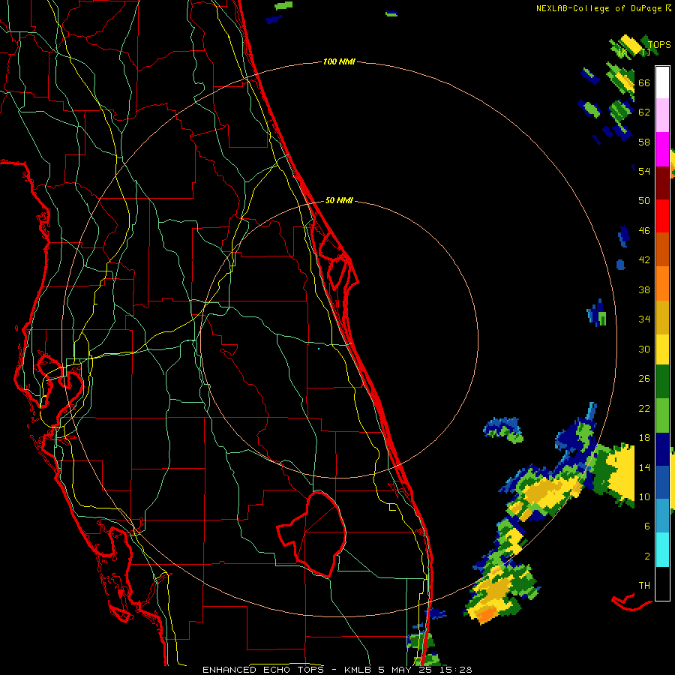Image resolution: width=675 pixels, height=675 pixels.
Task: Select the navy legend swatch
Action: 662,449
